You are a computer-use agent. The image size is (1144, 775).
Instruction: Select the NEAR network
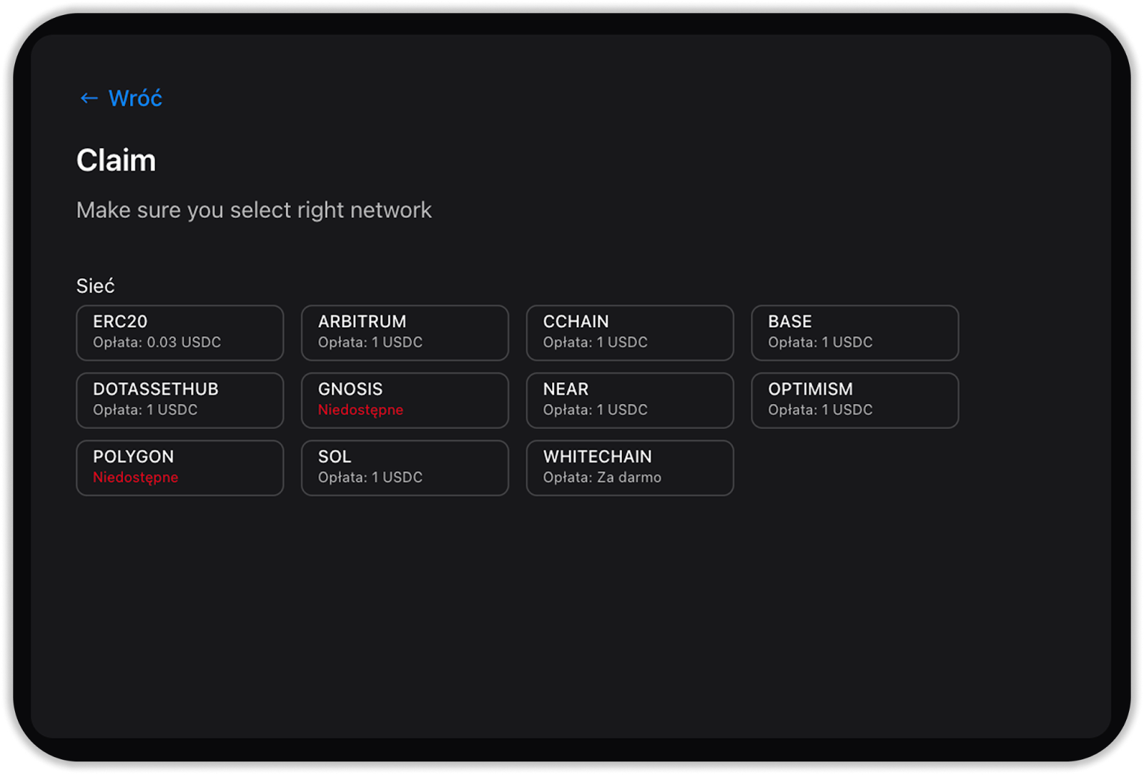pos(629,400)
